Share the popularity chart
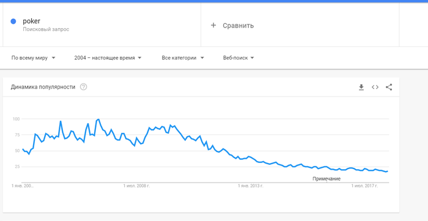The height and width of the screenshot is (221, 428). [x=389, y=87]
